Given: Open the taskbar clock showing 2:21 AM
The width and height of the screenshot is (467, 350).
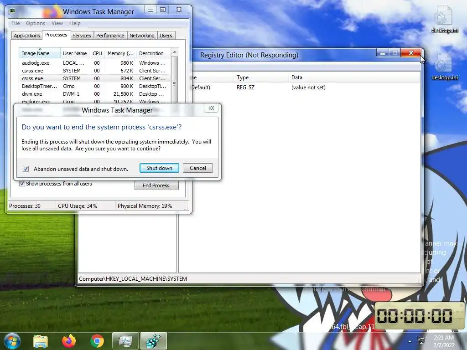Looking at the screenshot, I should click(444, 341).
